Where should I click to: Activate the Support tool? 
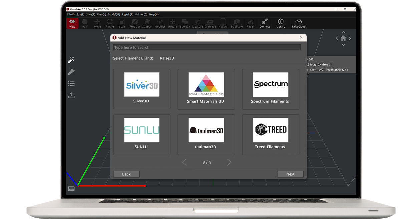tap(147, 23)
